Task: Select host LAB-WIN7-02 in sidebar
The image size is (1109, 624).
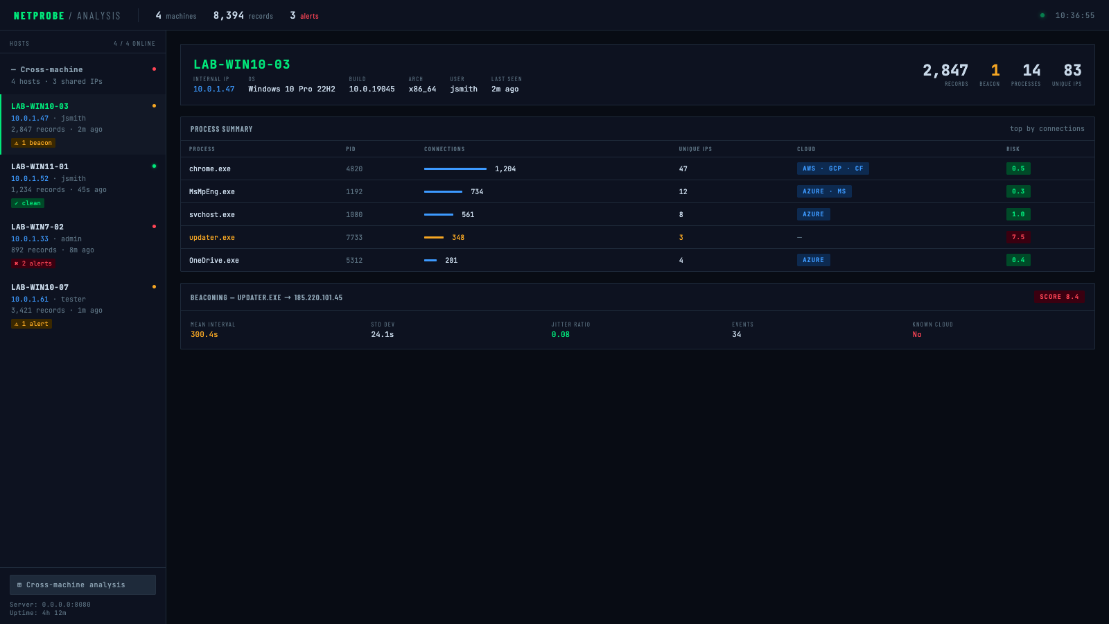Action: 83,245
